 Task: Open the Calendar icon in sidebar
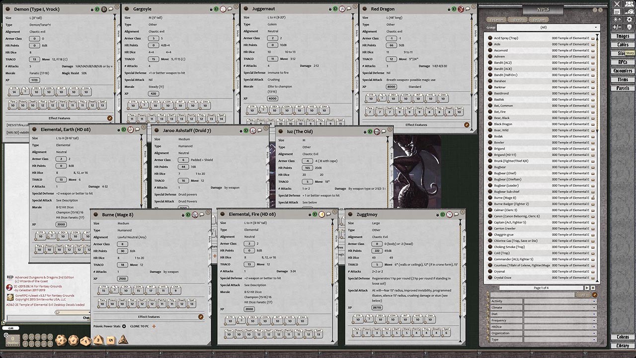tap(617, 11)
